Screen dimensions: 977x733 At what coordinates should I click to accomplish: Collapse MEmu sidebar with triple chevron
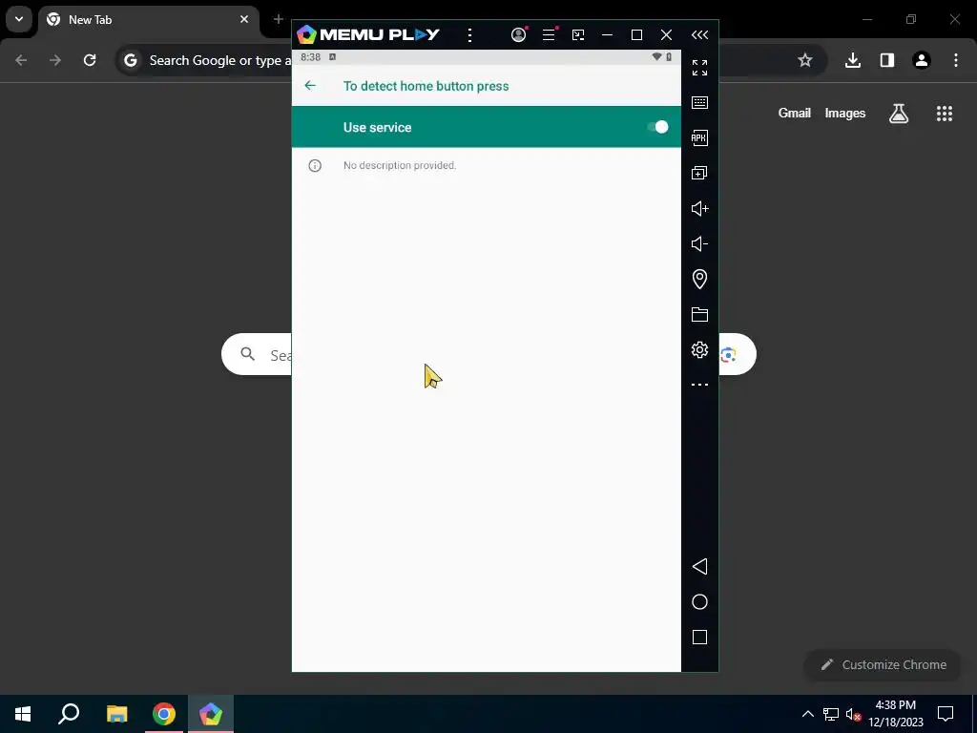coord(699,35)
